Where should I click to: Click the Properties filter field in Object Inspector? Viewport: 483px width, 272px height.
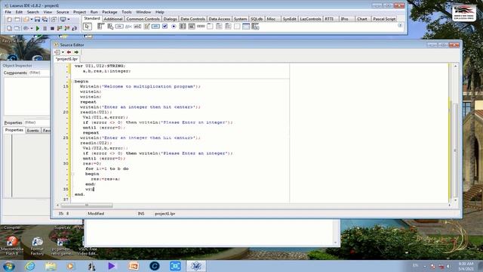point(36,122)
